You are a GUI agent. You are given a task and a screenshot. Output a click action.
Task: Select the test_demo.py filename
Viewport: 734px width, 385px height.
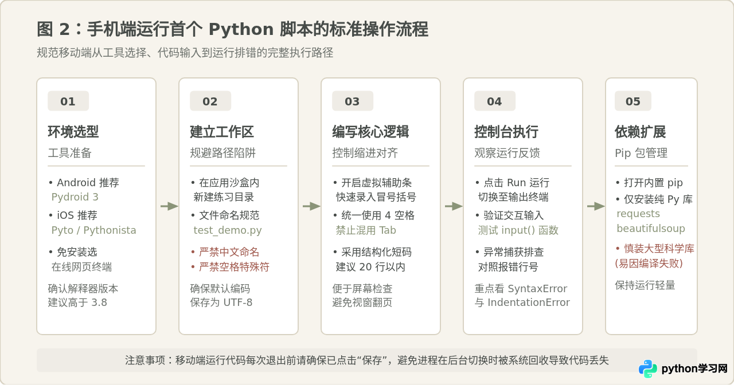coord(228,230)
